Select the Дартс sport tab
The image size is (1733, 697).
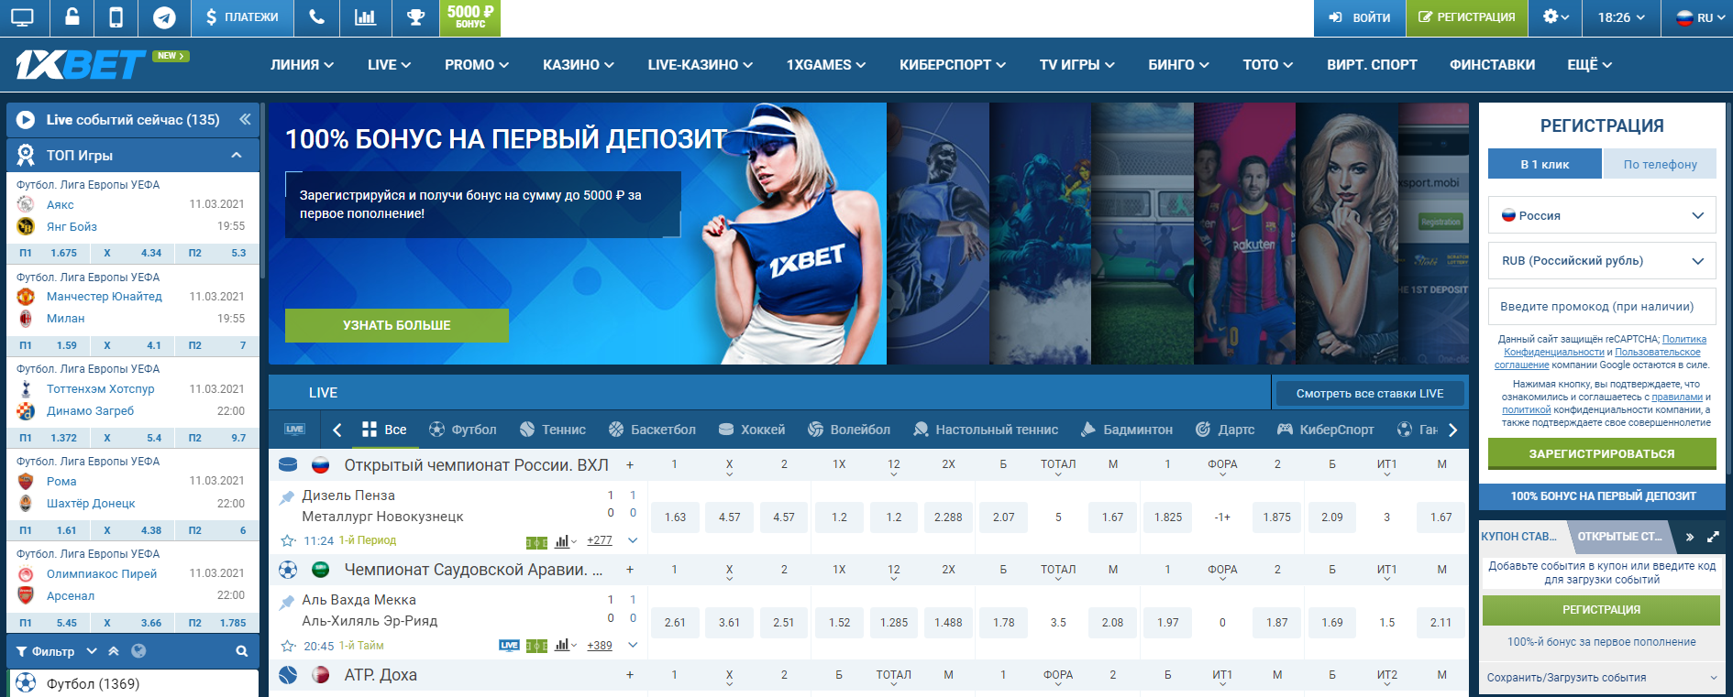(1225, 430)
